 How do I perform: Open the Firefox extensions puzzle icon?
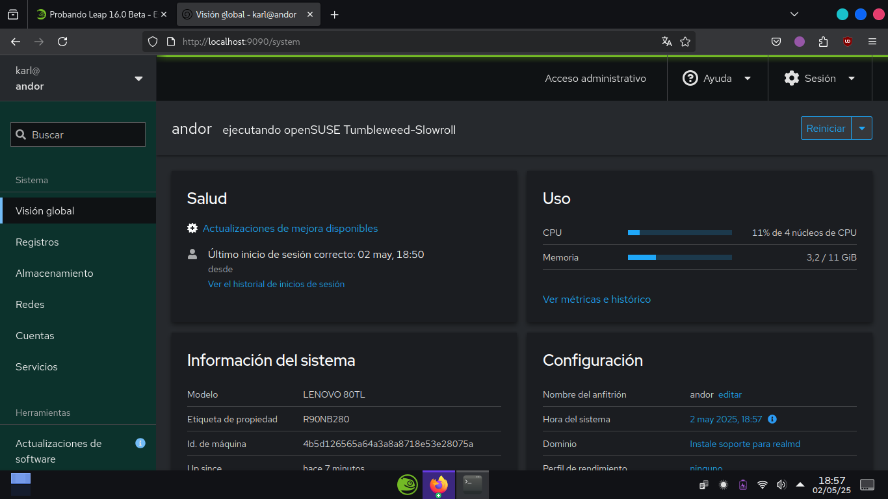(824, 42)
